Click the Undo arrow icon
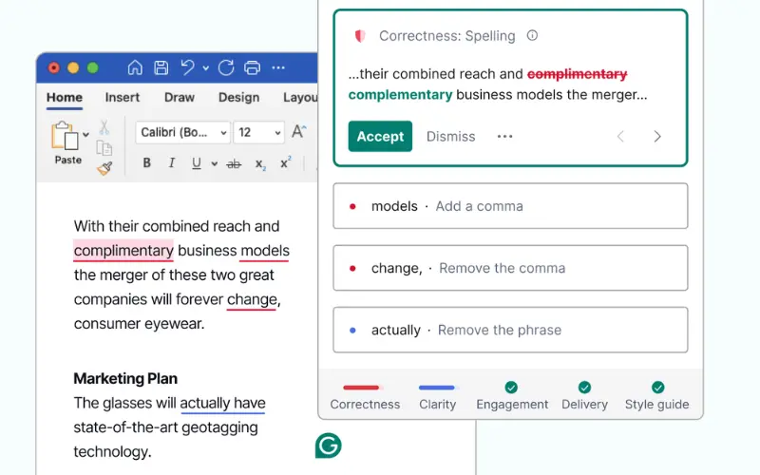This screenshot has width=760, height=475. point(187,67)
